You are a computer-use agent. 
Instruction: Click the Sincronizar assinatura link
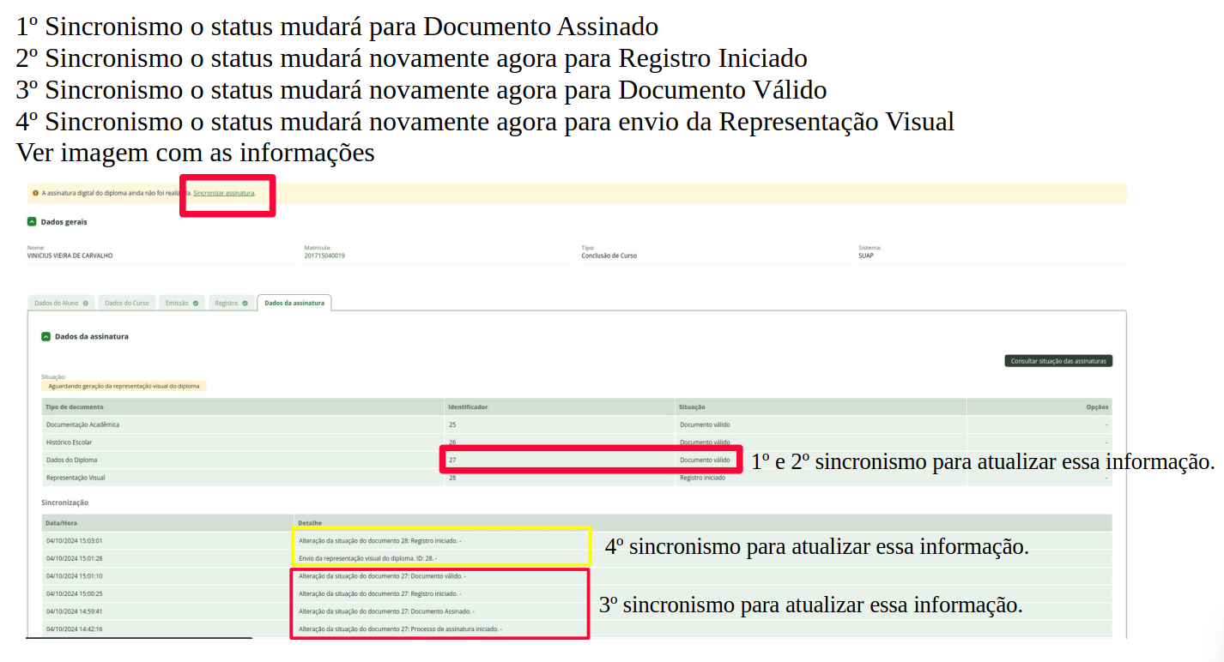(x=223, y=193)
